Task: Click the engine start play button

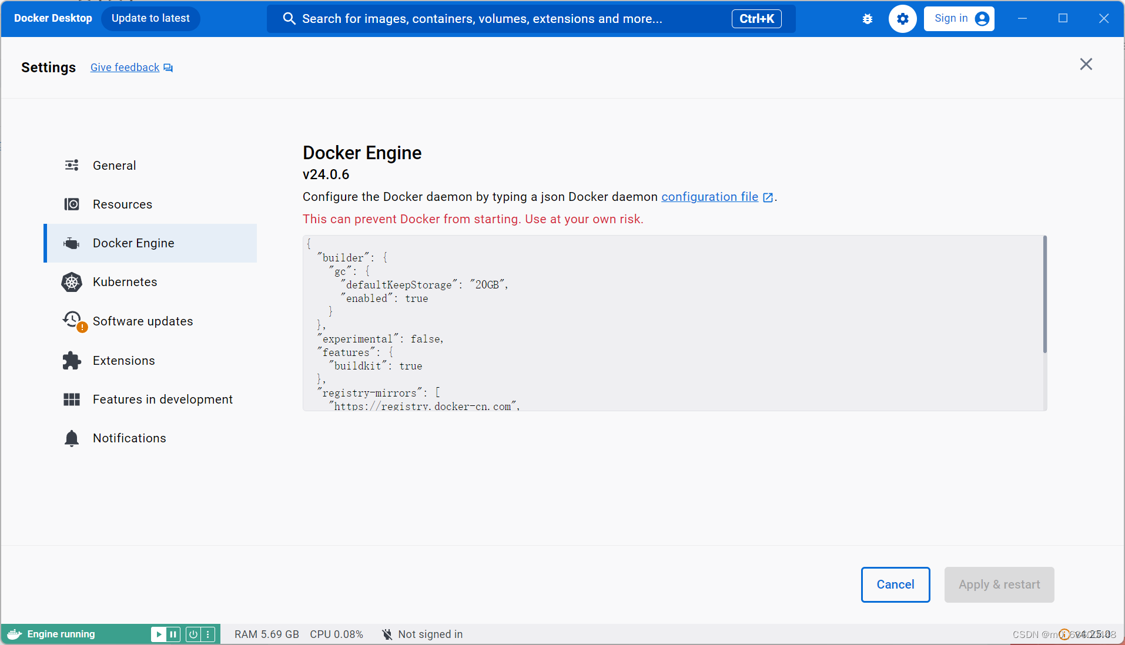Action: tap(158, 634)
